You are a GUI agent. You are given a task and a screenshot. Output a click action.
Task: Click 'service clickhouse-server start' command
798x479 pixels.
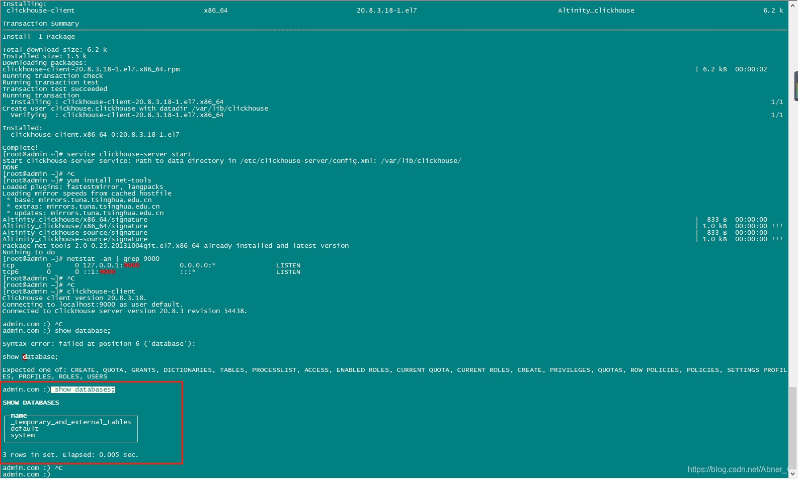pyautogui.click(x=129, y=154)
